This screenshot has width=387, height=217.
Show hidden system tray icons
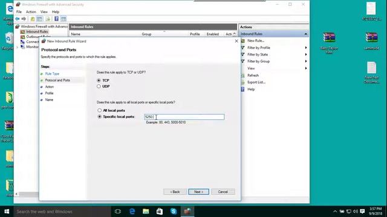(x=335, y=212)
